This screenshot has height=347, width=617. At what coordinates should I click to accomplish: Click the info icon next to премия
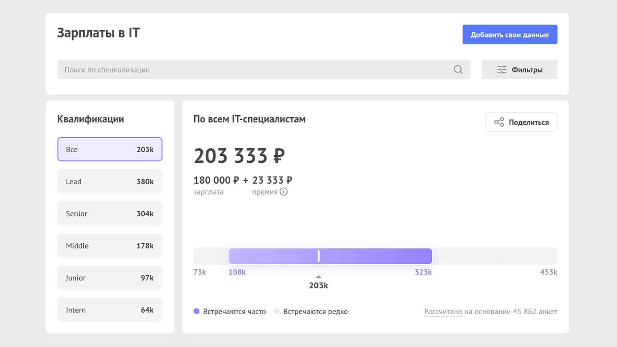coord(284,192)
